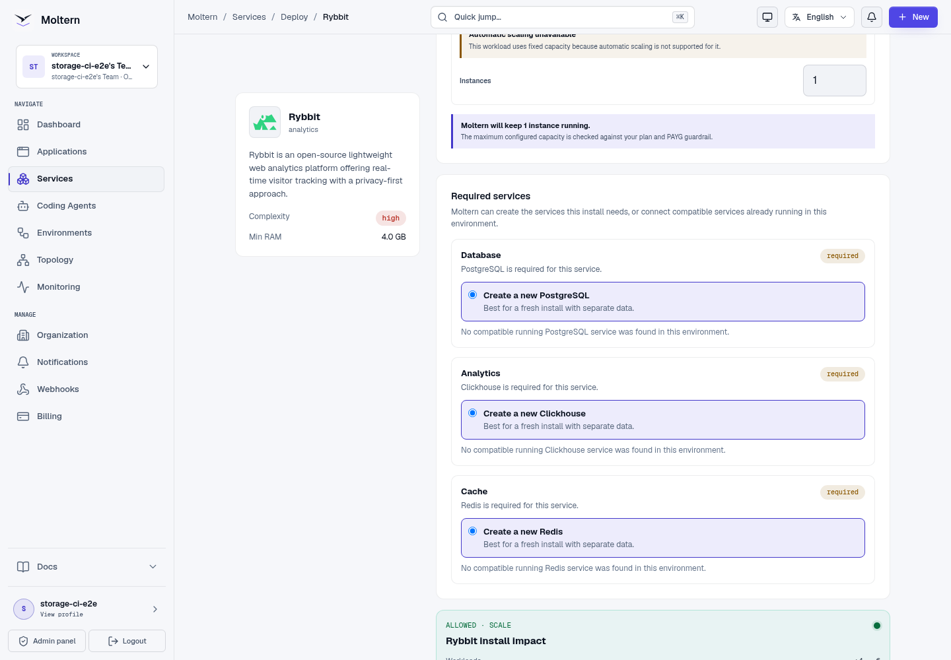
Task: Select Create a new Redis radio
Action: pyautogui.click(x=473, y=531)
